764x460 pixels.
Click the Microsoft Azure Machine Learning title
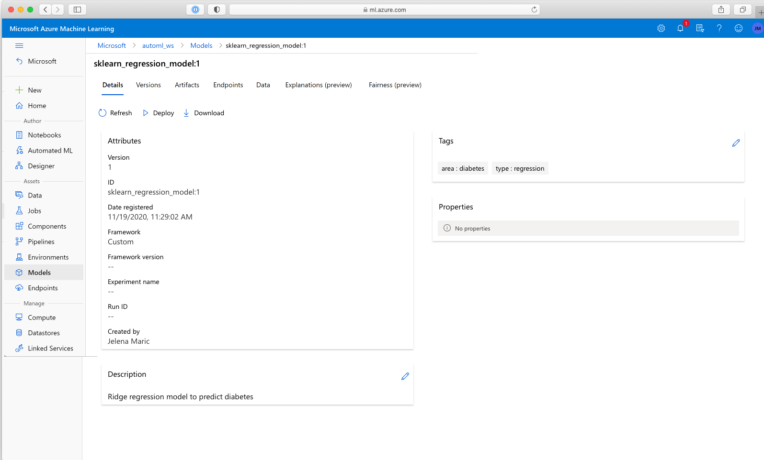tap(62, 29)
